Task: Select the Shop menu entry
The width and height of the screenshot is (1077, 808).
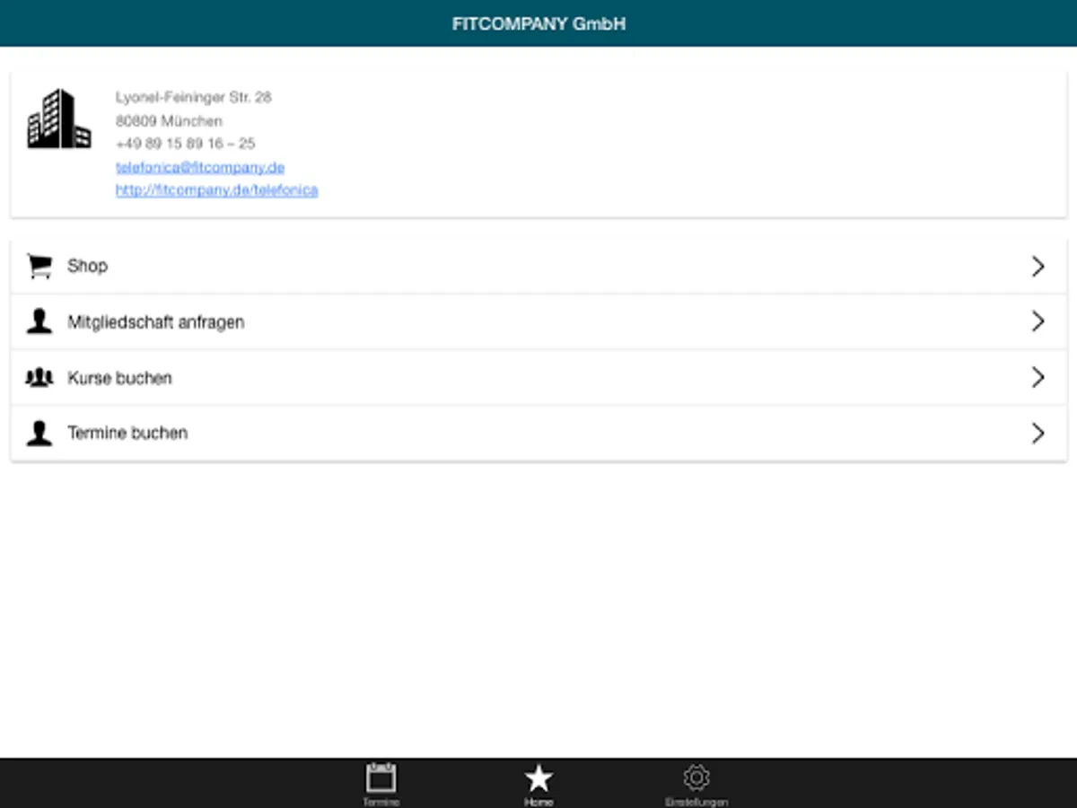Action: point(538,266)
